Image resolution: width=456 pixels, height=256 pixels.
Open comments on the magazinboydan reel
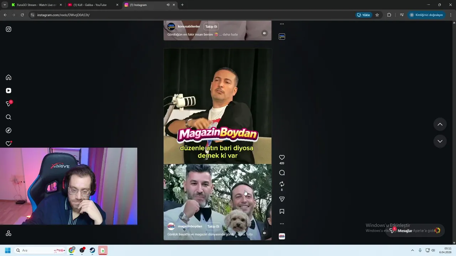click(x=282, y=173)
